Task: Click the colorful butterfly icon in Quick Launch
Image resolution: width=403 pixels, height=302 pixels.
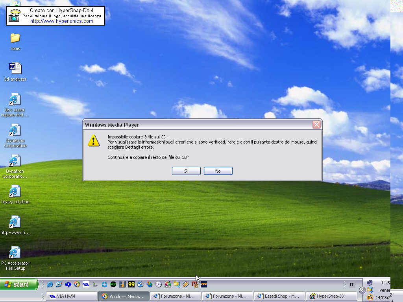Action: [x=150, y=284]
